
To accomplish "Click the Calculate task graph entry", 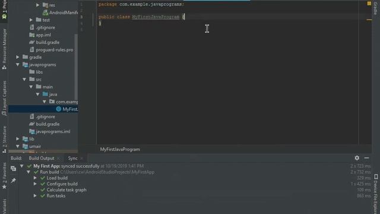I will 66,190.
